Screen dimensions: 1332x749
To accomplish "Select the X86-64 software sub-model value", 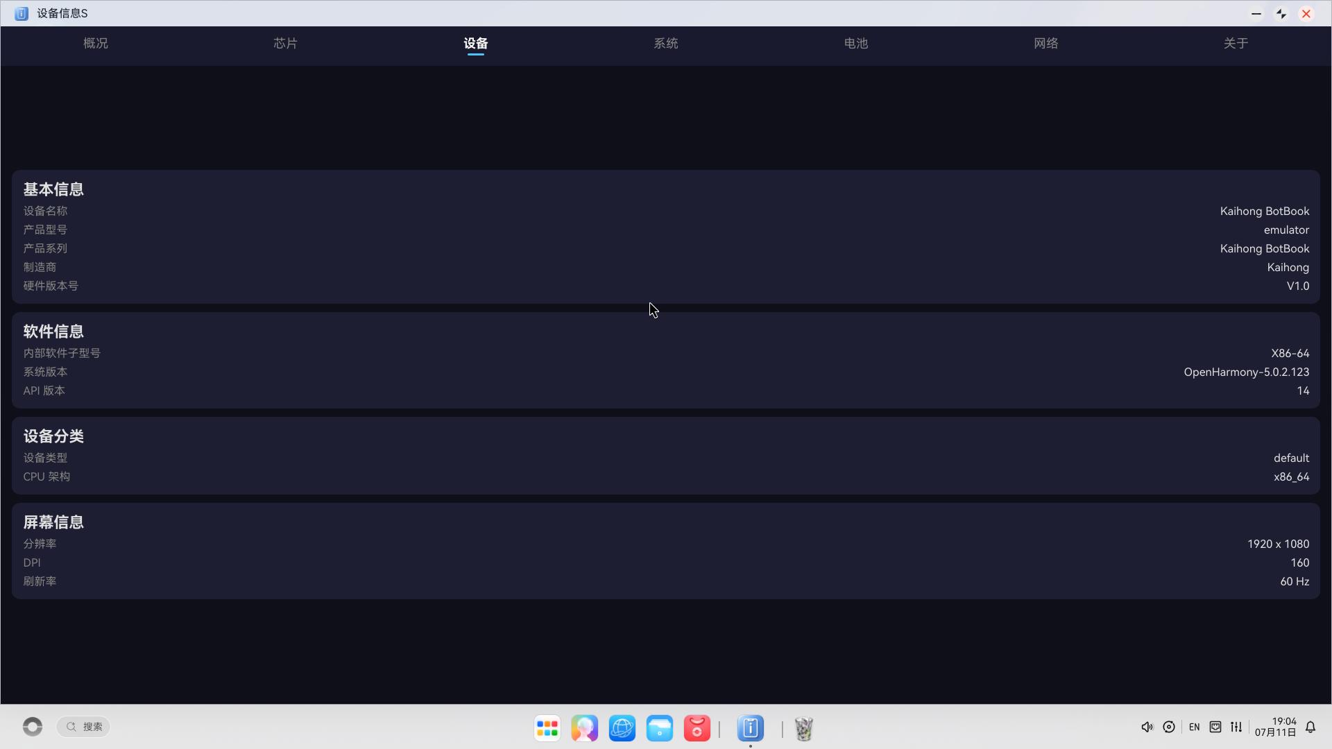I will (x=1290, y=353).
